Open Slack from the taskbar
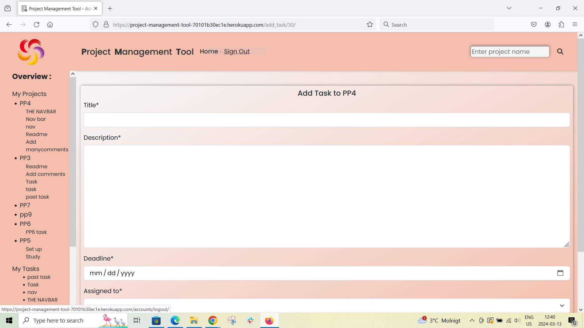This screenshot has width=584, height=328. pos(250,320)
